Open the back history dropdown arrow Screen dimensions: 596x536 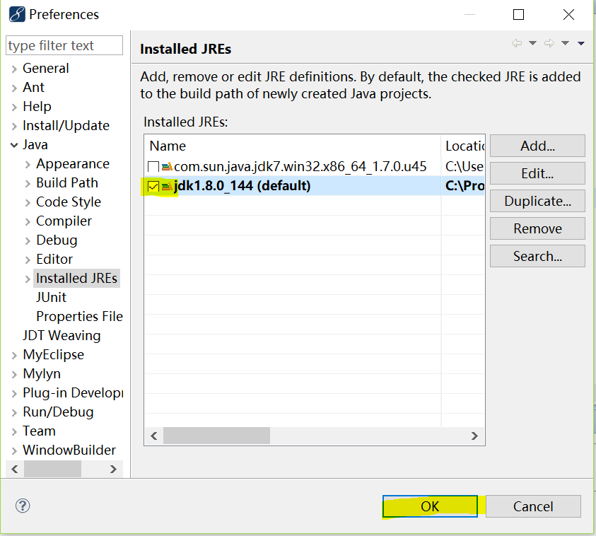[533, 43]
